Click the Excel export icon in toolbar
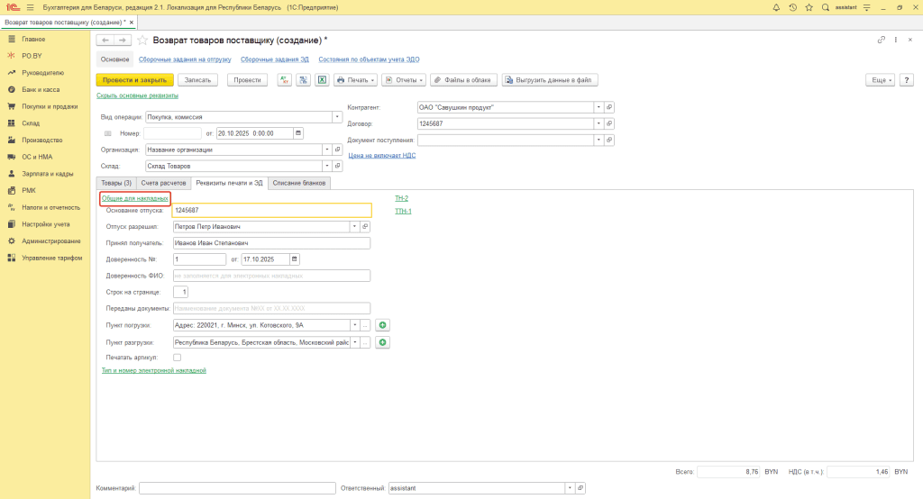The image size is (923, 499). coord(320,80)
